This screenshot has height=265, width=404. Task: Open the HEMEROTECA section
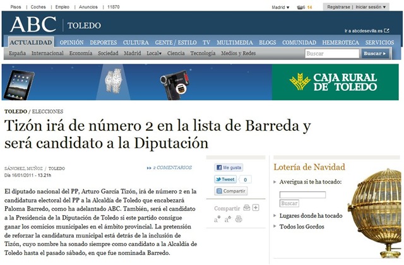click(341, 42)
